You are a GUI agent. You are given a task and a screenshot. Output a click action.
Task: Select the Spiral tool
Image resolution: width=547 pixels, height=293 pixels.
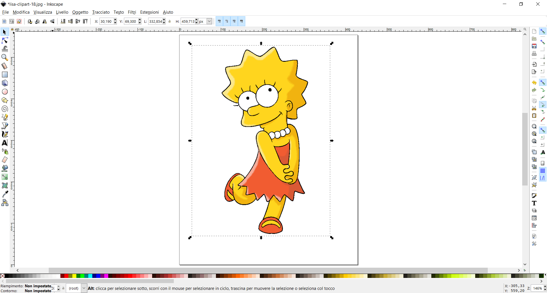(5, 109)
